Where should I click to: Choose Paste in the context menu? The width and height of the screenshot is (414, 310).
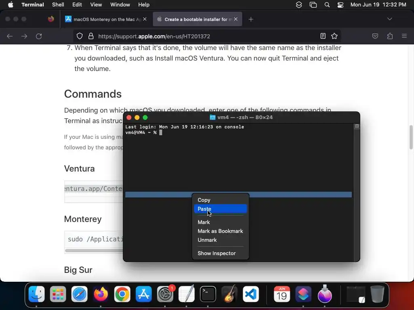pos(220,209)
